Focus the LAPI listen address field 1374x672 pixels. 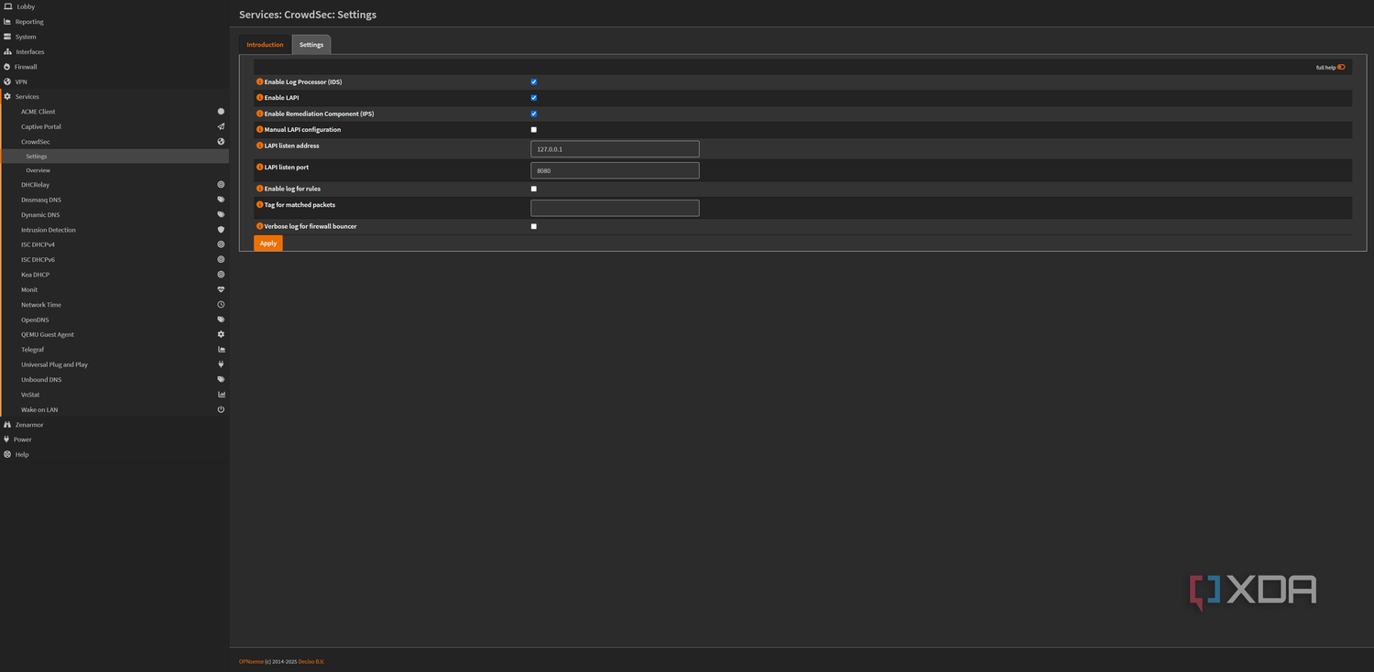click(615, 149)
